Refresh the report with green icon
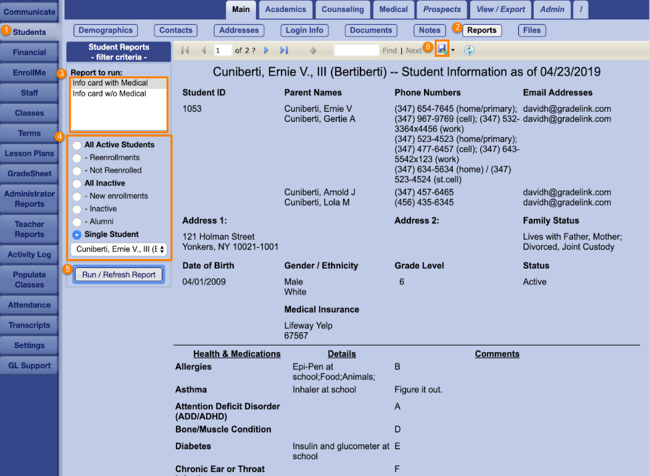This screenshot has width=650, height=476. pos(469,50)
